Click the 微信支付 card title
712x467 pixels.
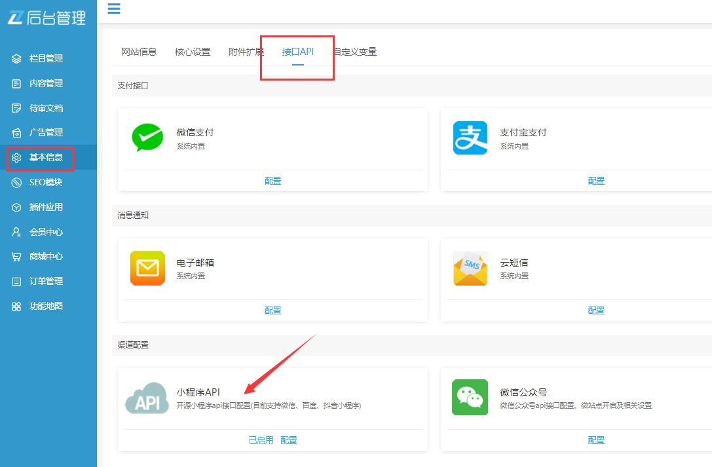coord(195,132)
